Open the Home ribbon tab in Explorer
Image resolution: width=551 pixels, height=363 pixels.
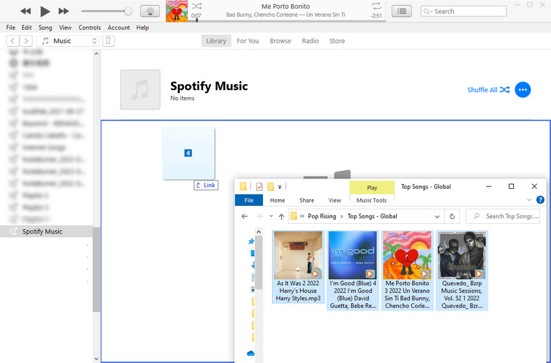pos(278,200)
